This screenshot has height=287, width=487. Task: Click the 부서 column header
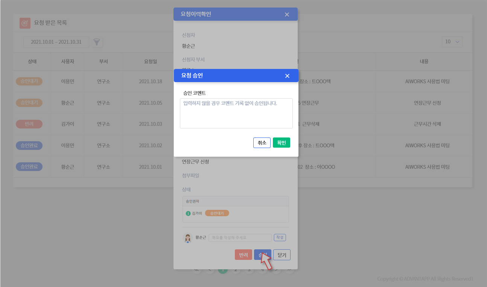coord(103,61)
